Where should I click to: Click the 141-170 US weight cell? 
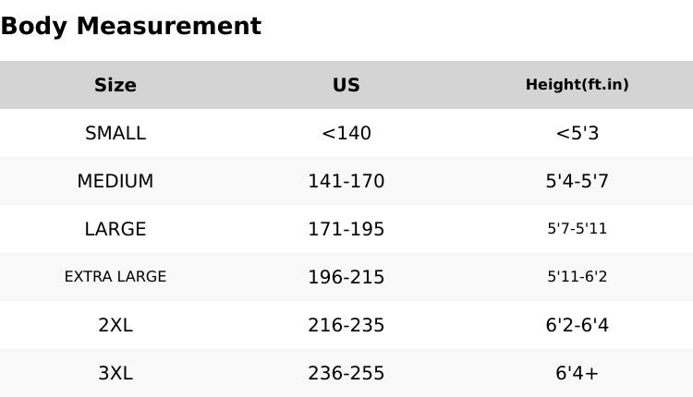(346, 181)
